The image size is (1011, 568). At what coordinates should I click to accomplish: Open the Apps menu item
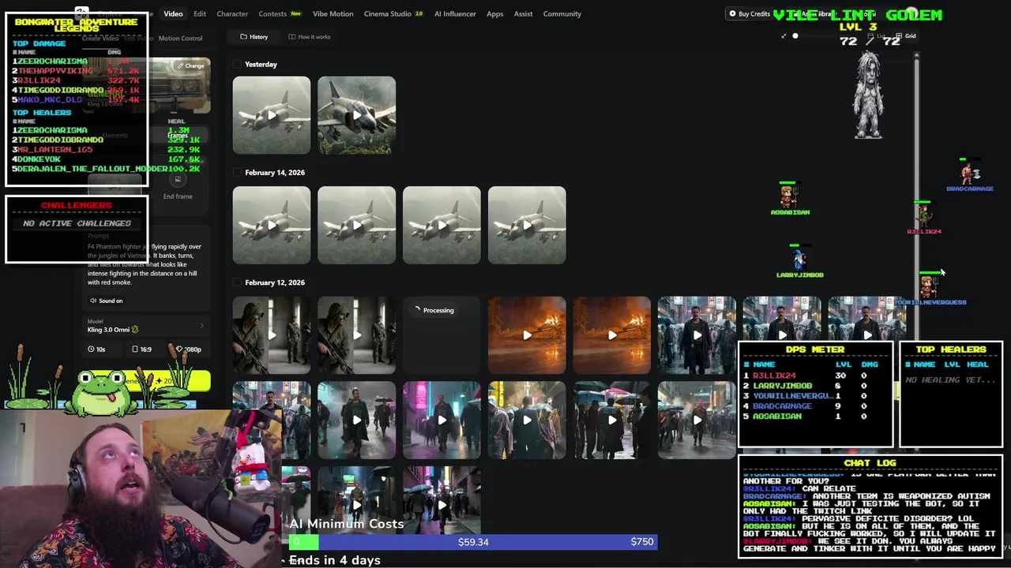tap(495, 13)
